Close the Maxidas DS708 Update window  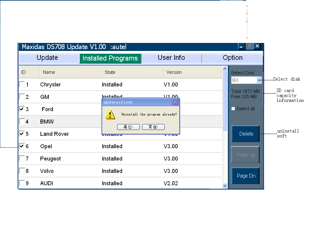tap(257, 46)
